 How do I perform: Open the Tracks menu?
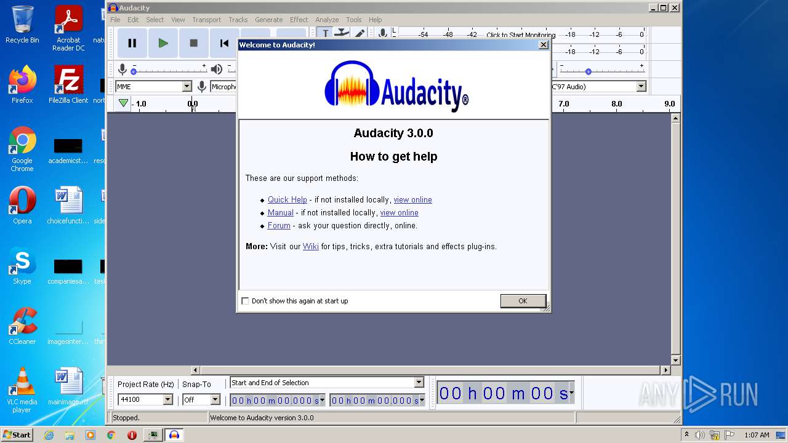[238, 20]
